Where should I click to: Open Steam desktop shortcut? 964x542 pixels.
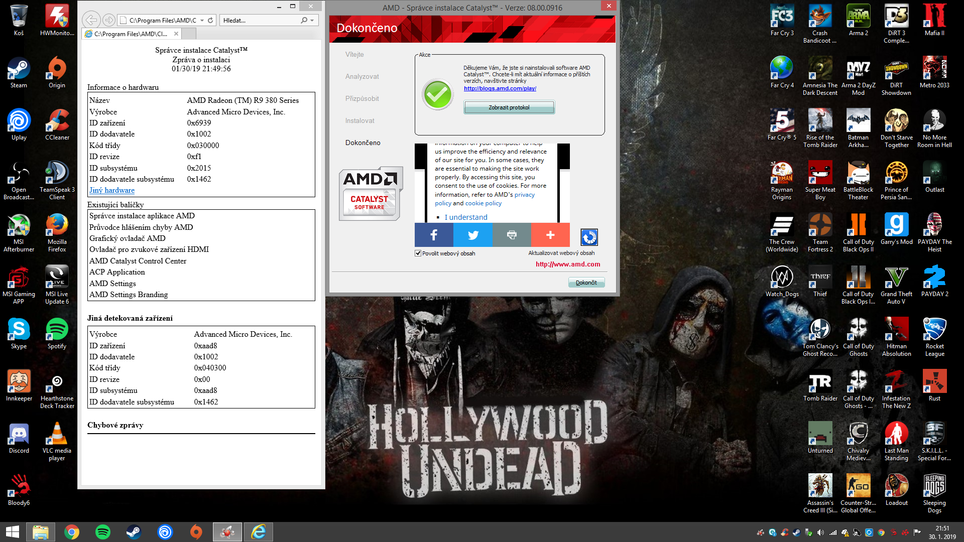(19, 73)
